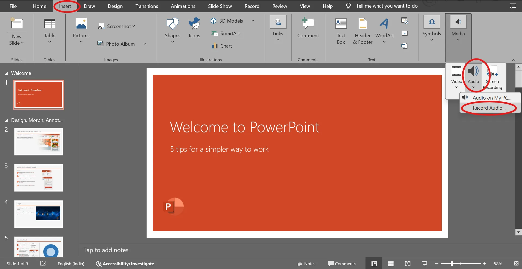
Task: Insert a Text Box
Action: tap(341, 31)
